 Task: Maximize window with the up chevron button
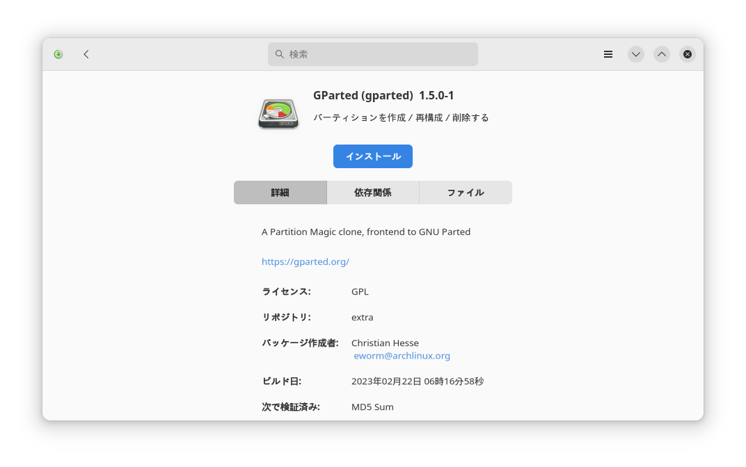point(661,54)
